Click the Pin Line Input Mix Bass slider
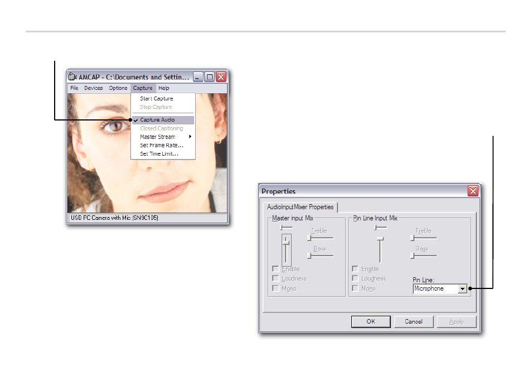The image size is (532, 376). (x=423, y=256)
